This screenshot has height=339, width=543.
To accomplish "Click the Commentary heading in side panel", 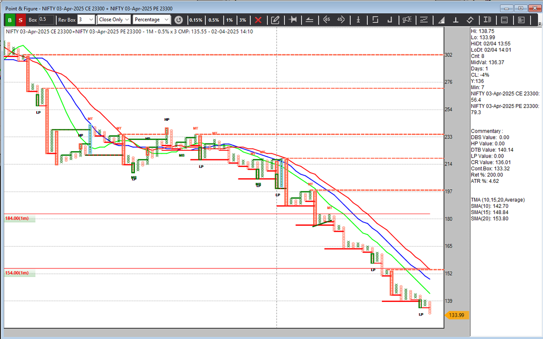I will click(486, 131).
